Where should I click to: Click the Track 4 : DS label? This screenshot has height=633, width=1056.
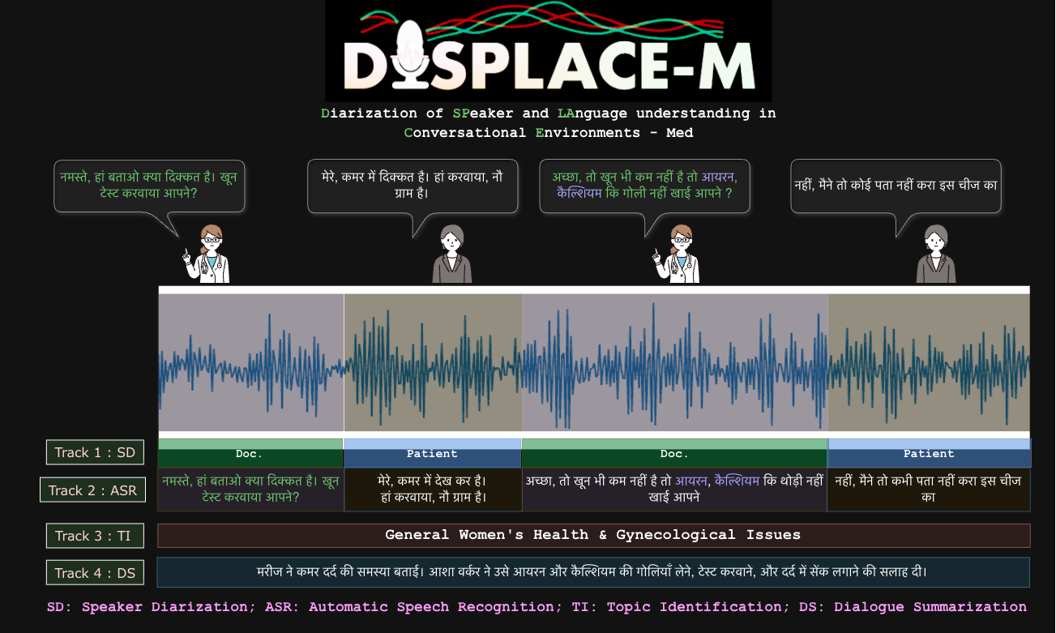[95, 572]
